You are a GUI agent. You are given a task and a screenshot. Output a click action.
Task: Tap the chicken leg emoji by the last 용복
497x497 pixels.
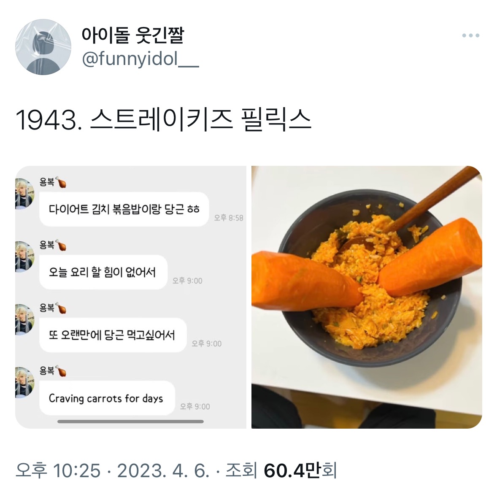(x=61, y=371)
